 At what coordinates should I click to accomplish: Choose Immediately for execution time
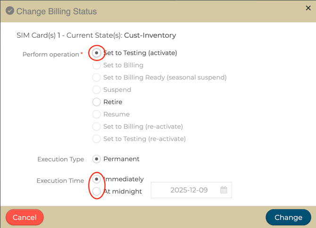click(x=97, y=179)
